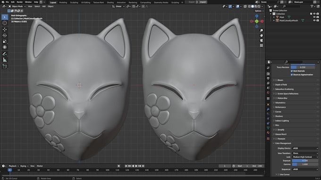Adjust the Exposure slider
Screen dimensions: 321x180
pos(305,161)
